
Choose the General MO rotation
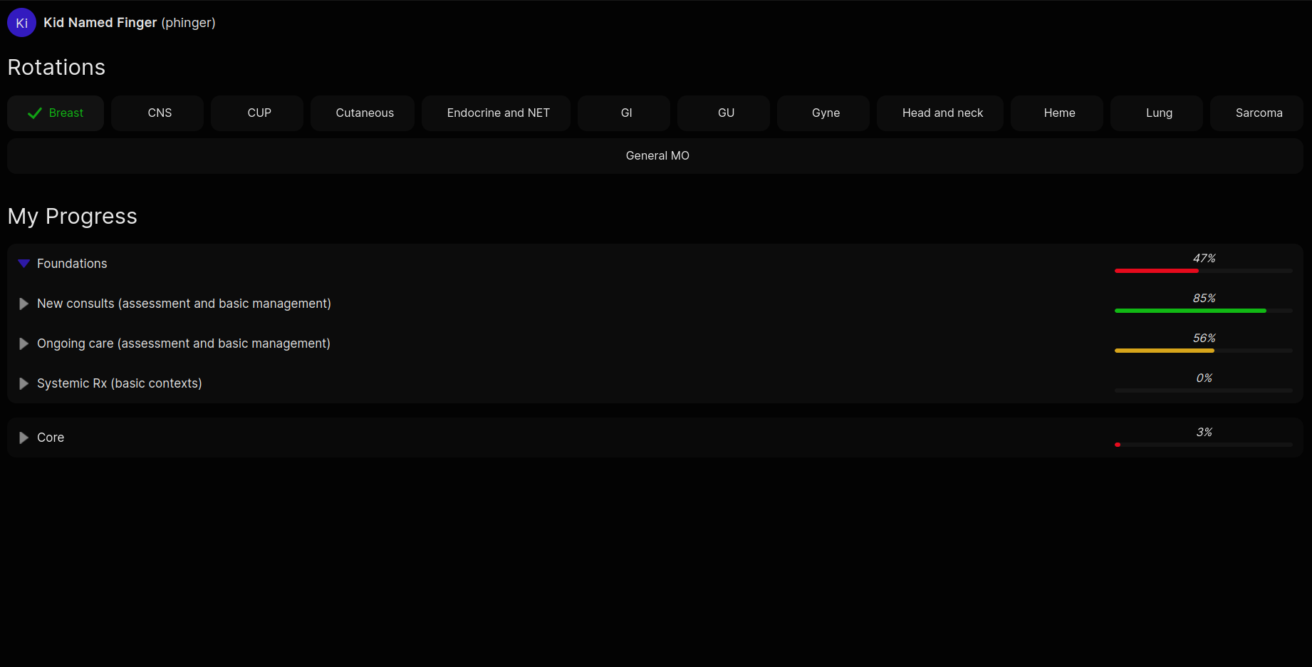click(655, 156)
